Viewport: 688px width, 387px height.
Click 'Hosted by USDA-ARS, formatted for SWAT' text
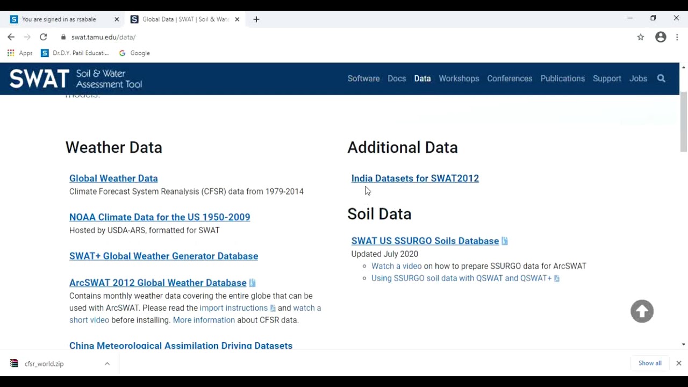[x=145, y=230]
